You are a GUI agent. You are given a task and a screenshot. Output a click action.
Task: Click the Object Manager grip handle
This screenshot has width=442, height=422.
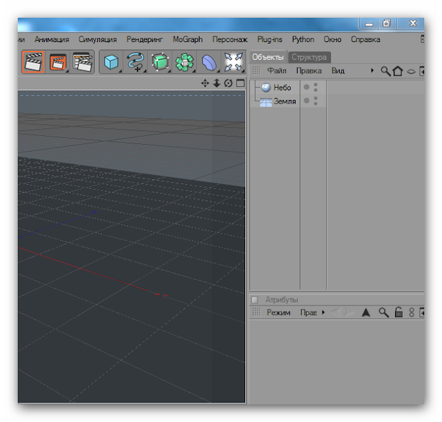[256, 70]
